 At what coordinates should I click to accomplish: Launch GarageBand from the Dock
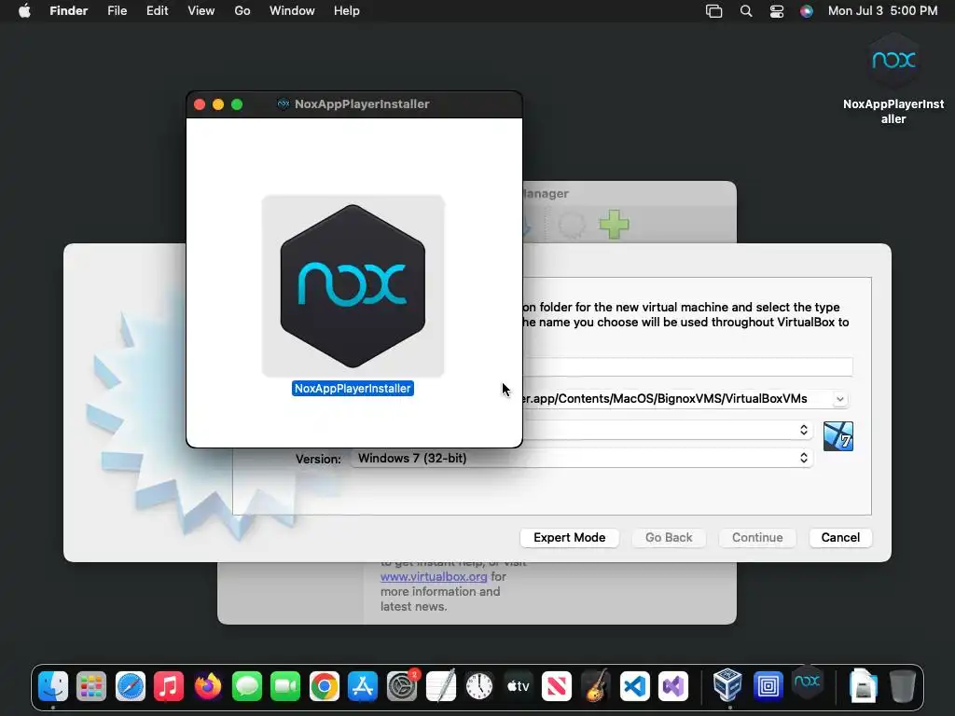[x=596, y=685]
